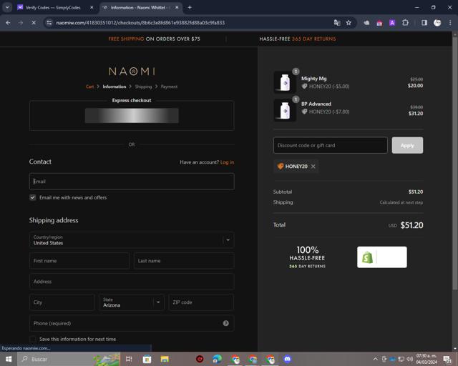Viewport: 458px width, 366px height.
Task: Click the ZIP code field
Action: 201,302
